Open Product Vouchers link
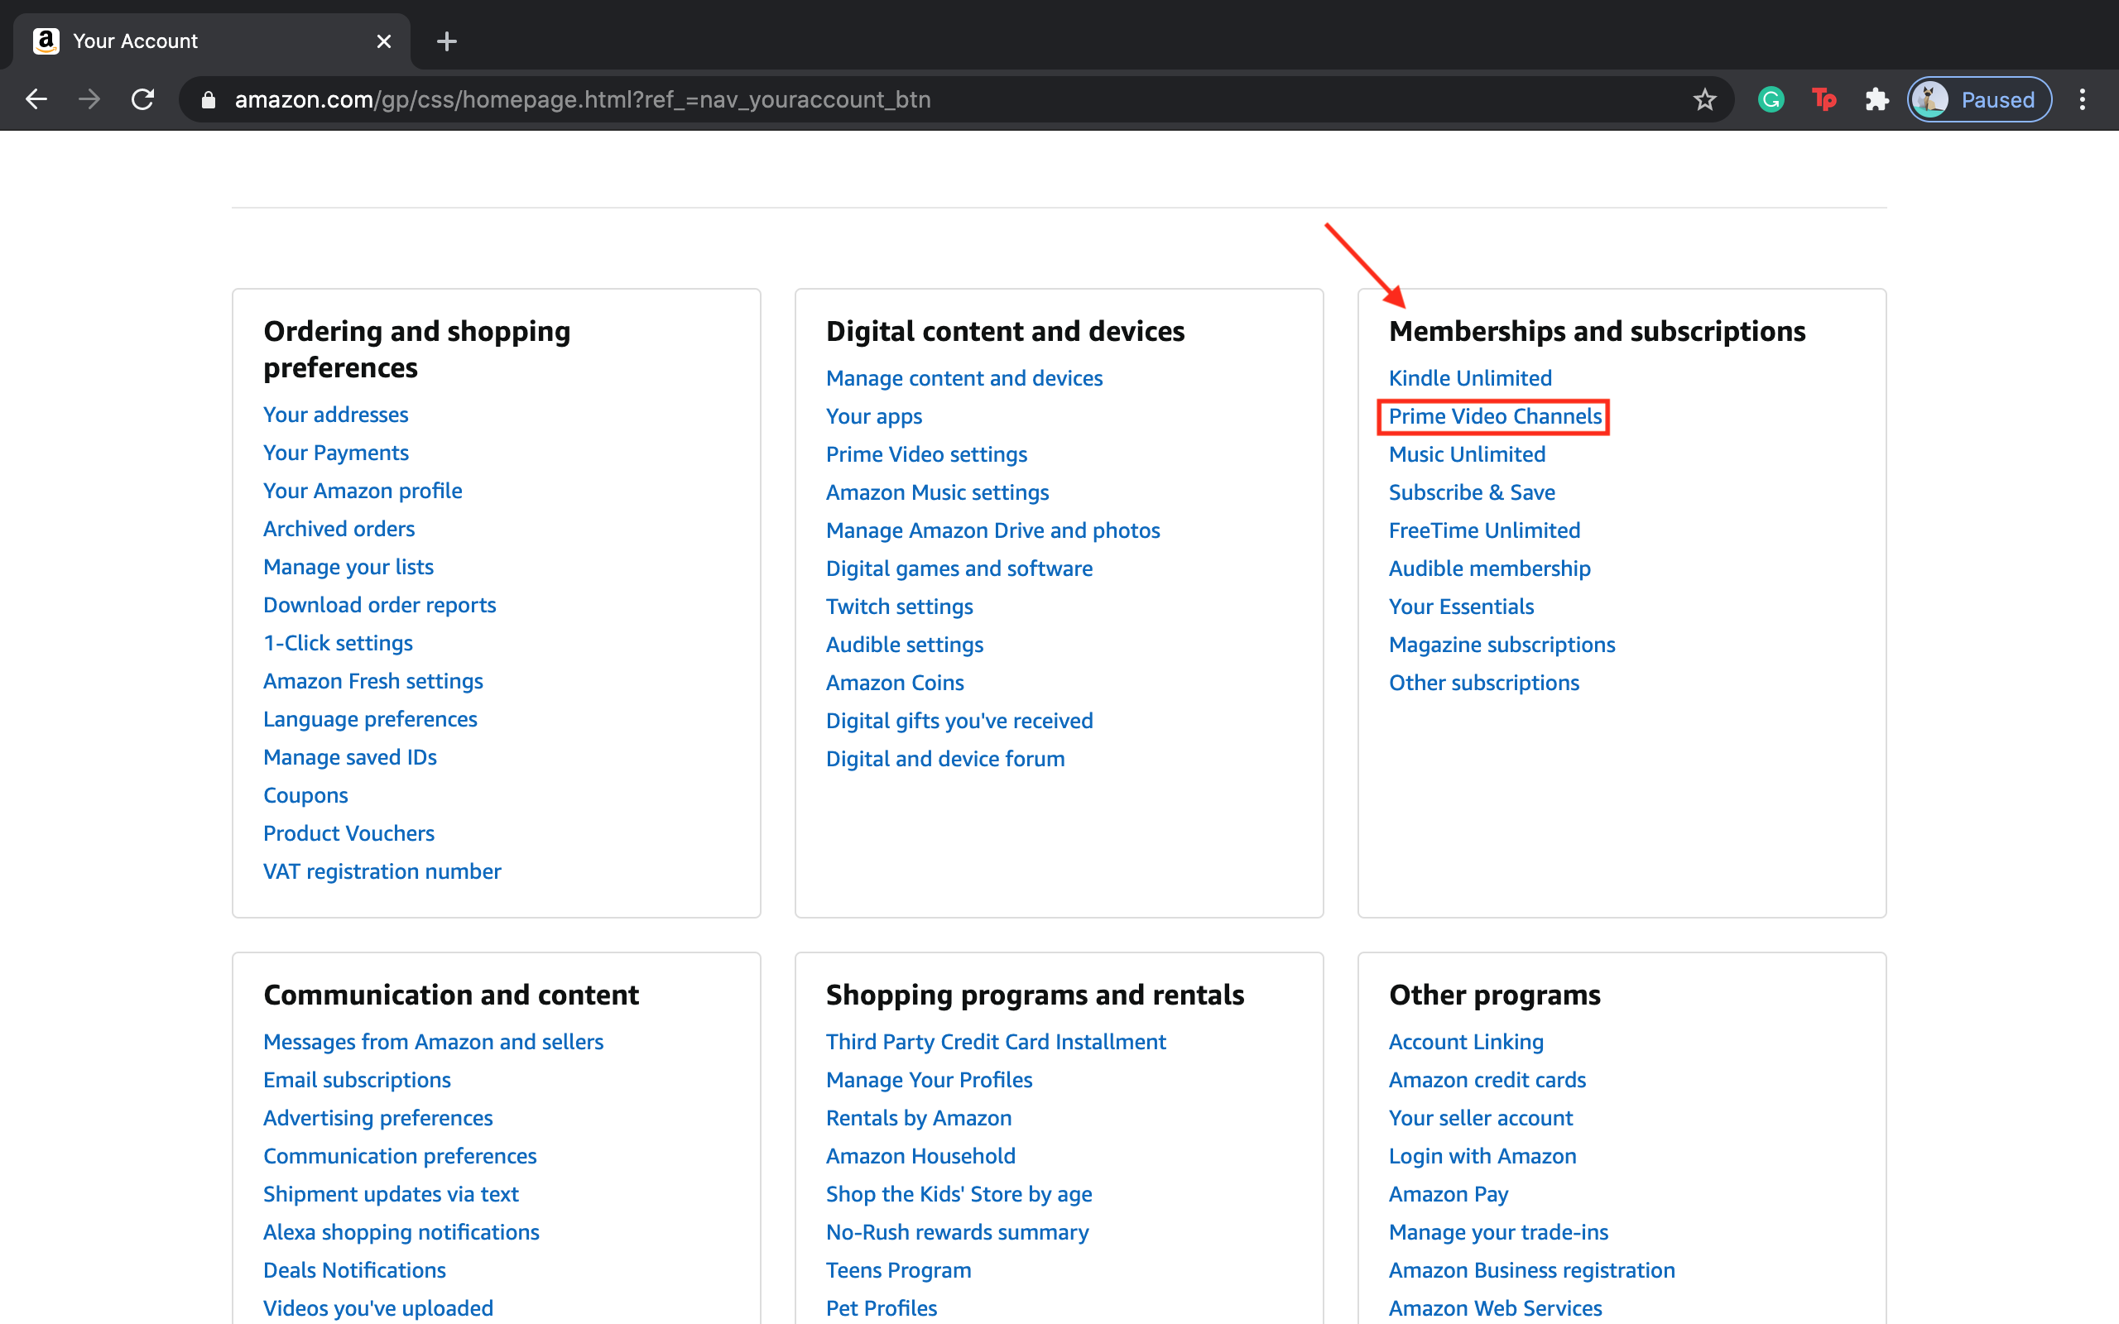The height and width of the screenshot is (1324, 2119). pos(348,833)
